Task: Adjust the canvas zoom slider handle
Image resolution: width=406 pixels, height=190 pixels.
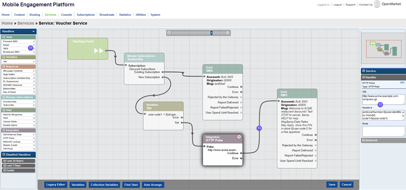Action: pyautogui.click(x=211, y=33)
